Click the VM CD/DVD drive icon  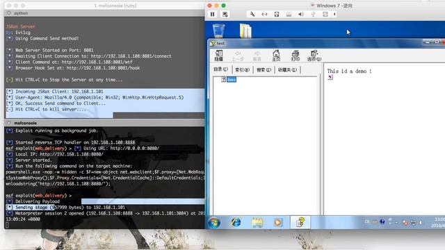coord(289,14)
